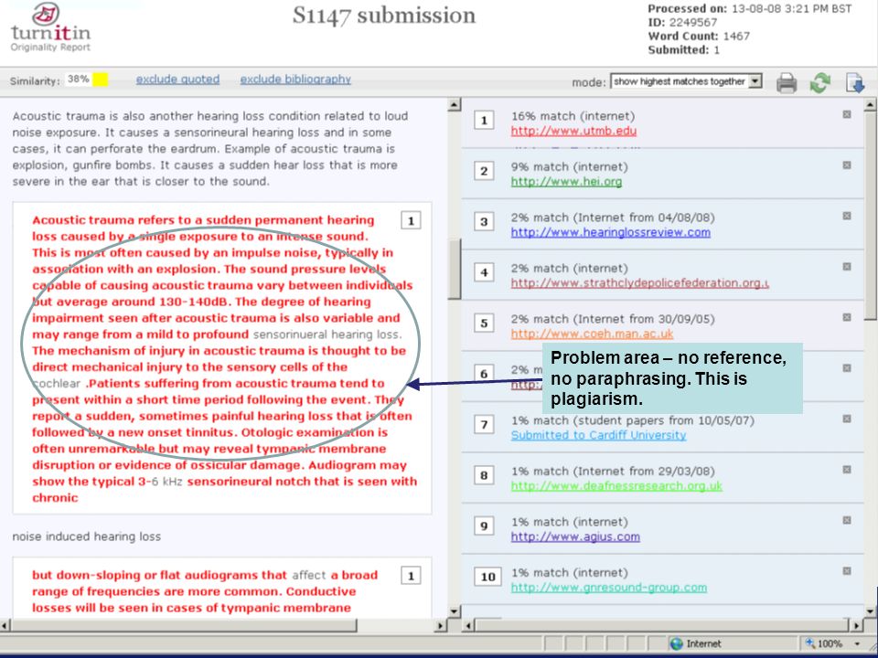The image size is (878, 658).
Task: Click 'ID: 2249567' text
Action: pyautogui.click(x=682, y=22)
